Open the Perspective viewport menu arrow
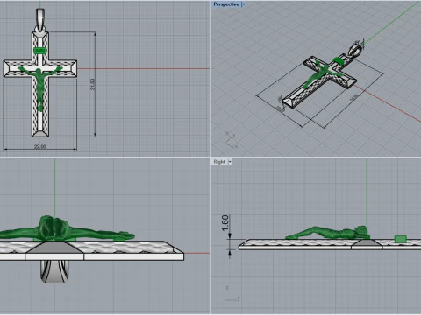421x315 pixels. pyautogui.click(x=243, y=4)
